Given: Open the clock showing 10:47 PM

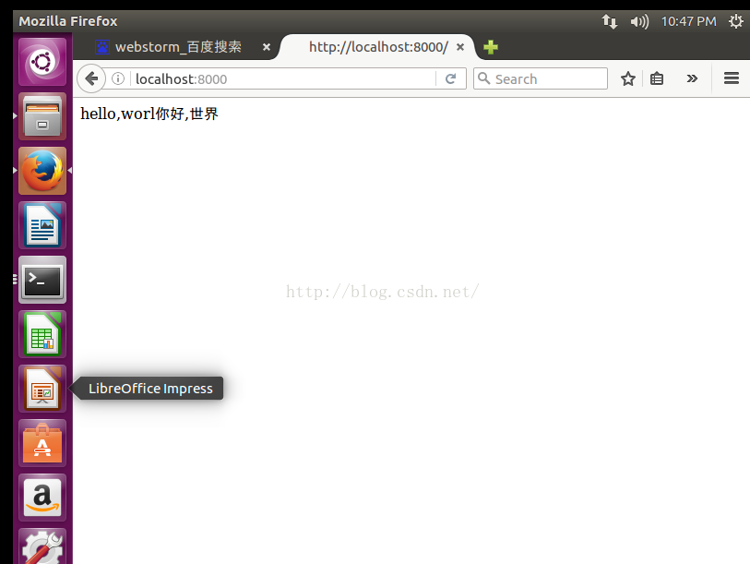Looking at the screenshot, I should coord(688,21).
